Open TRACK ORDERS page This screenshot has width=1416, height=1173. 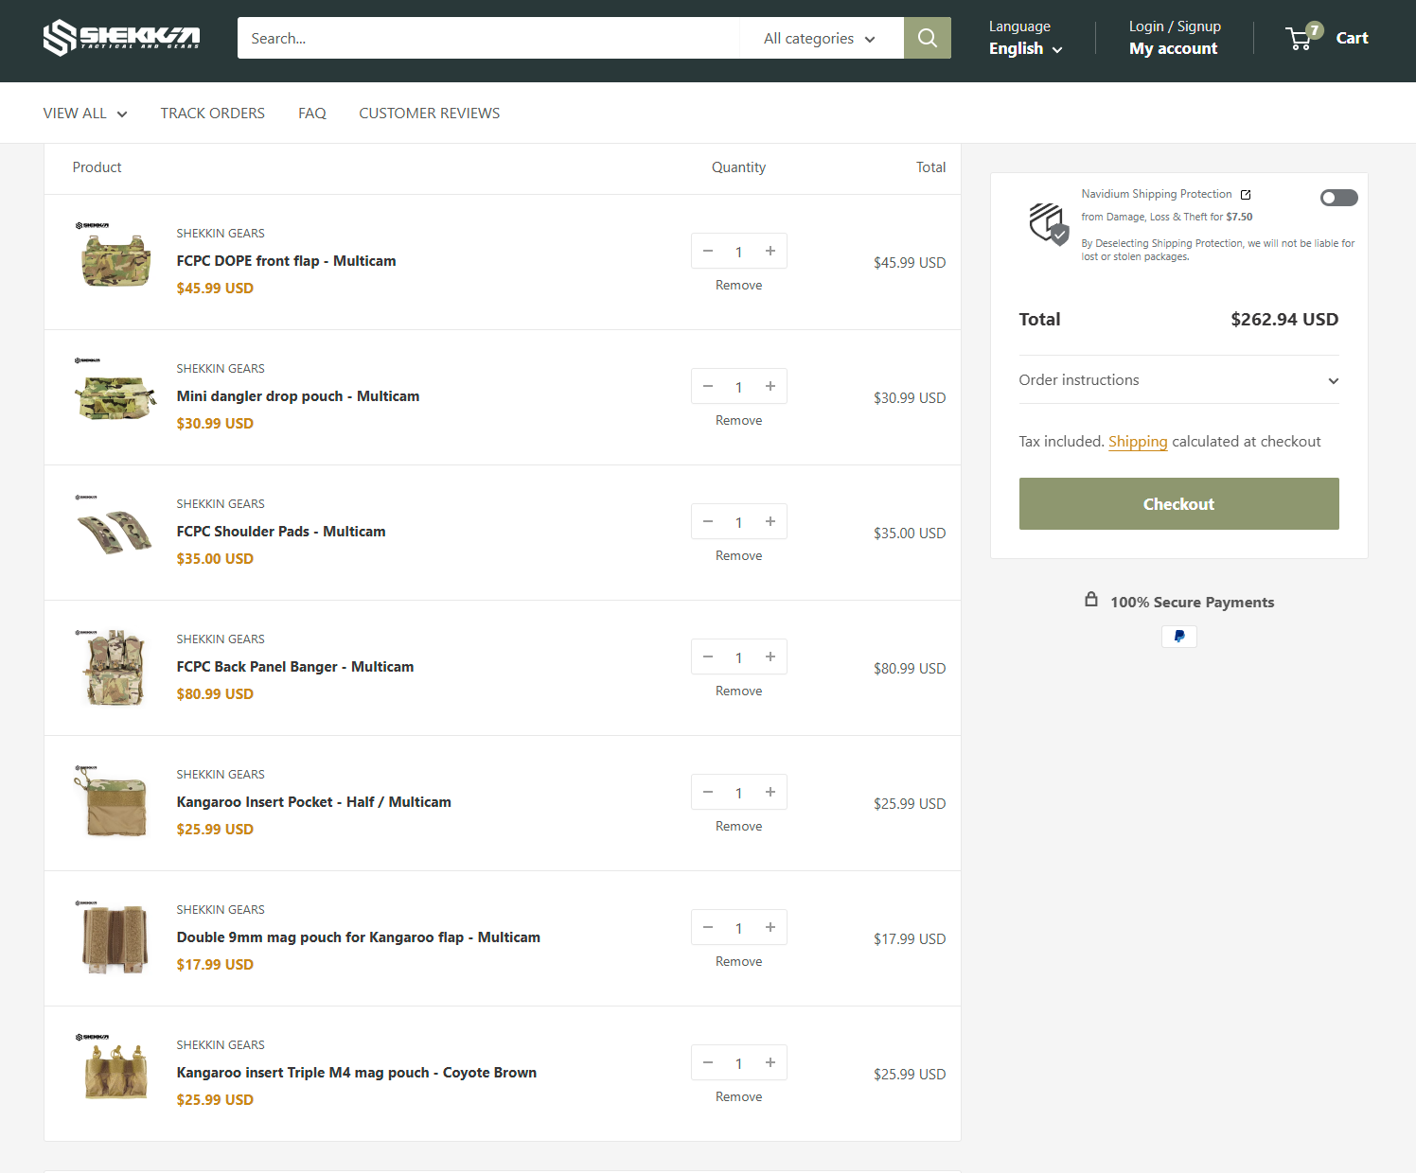click(213, 114)
